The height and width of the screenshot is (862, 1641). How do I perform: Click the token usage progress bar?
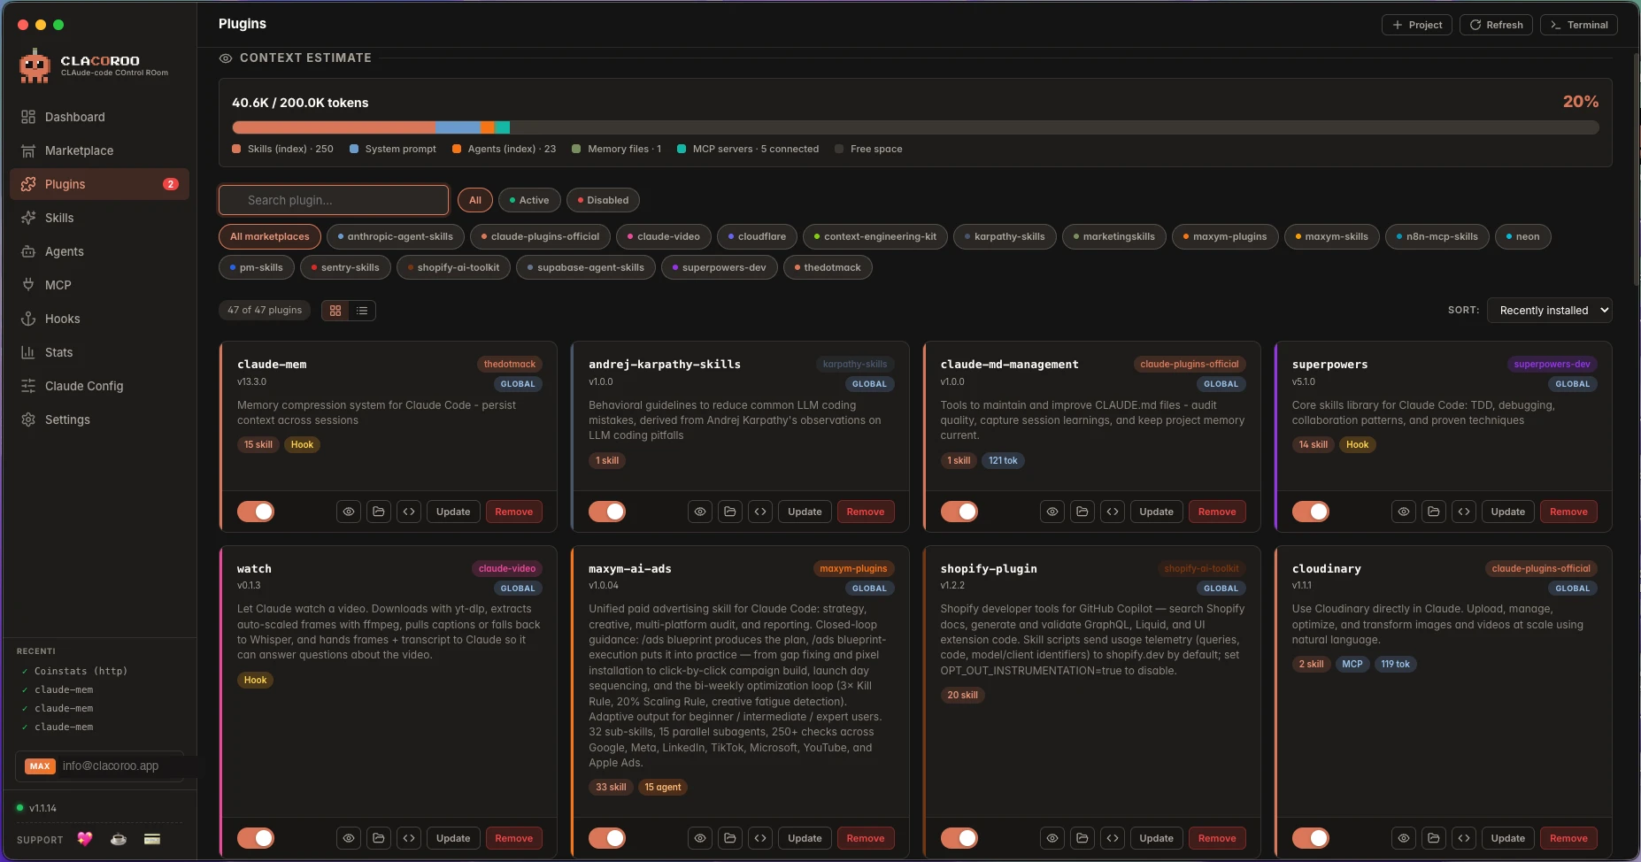click(x=915, y=127)
